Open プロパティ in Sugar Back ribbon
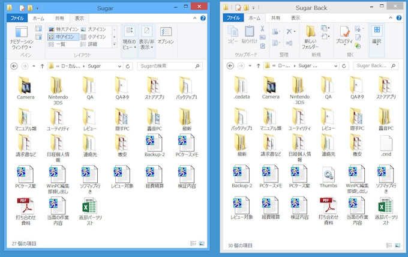408x257 pixels. coord(344,35)
